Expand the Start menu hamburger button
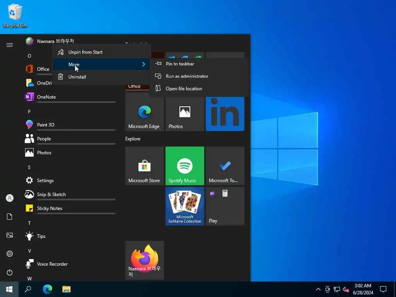The width and height of the screenshot is (396, 297). click(x=10, y=45)
